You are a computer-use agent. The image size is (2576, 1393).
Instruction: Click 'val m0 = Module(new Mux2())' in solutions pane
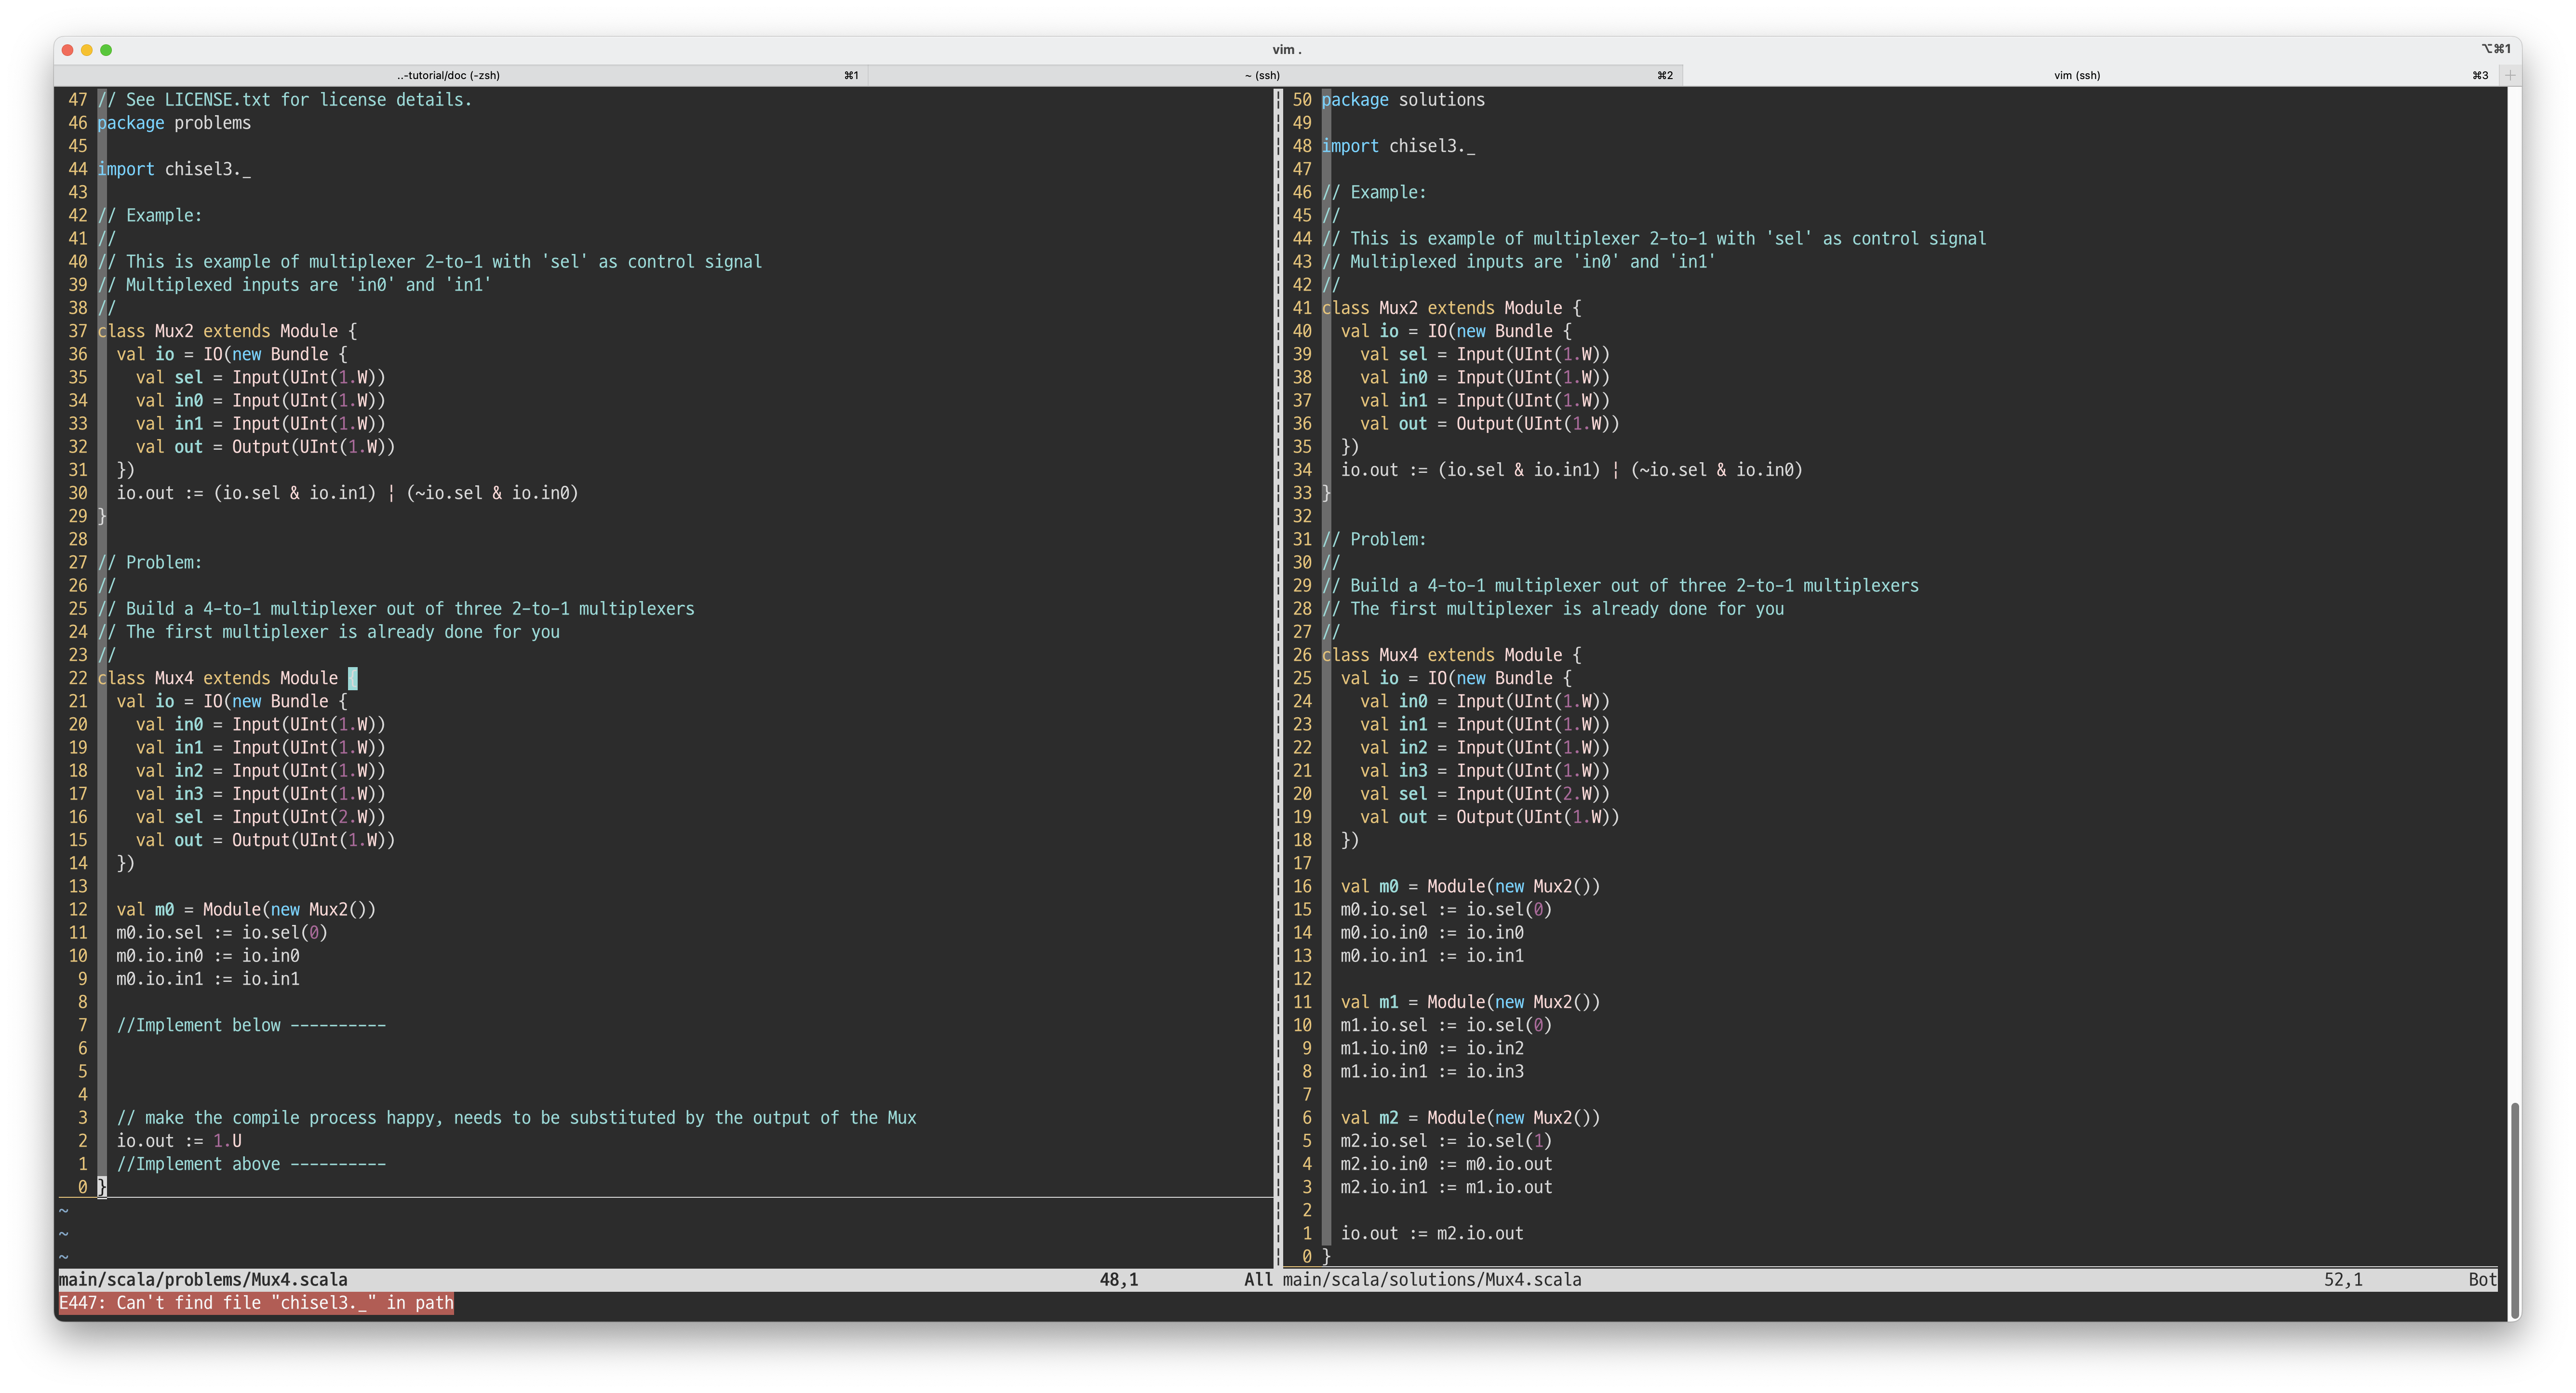[1470, 886]
